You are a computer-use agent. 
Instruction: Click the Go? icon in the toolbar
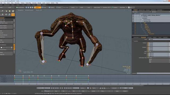pos(129,7)
